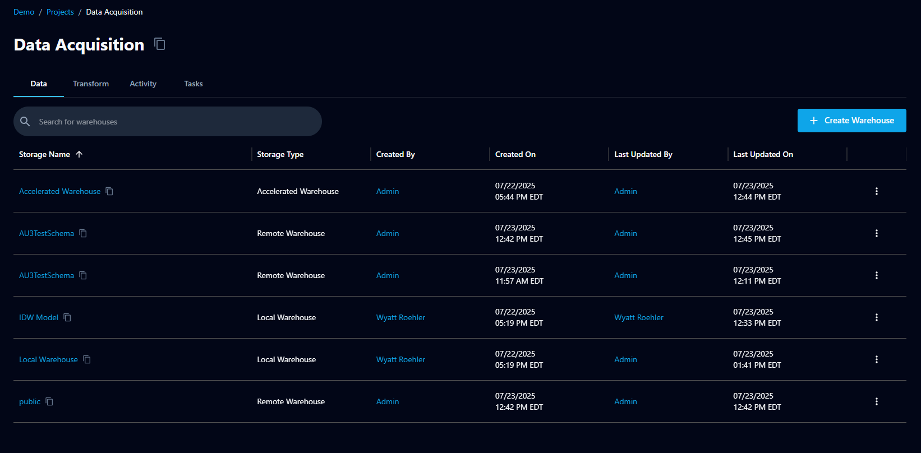The image size is (921, 453).
Task: Click the sort arrow beside Storage Name
Action: (79, 154)
